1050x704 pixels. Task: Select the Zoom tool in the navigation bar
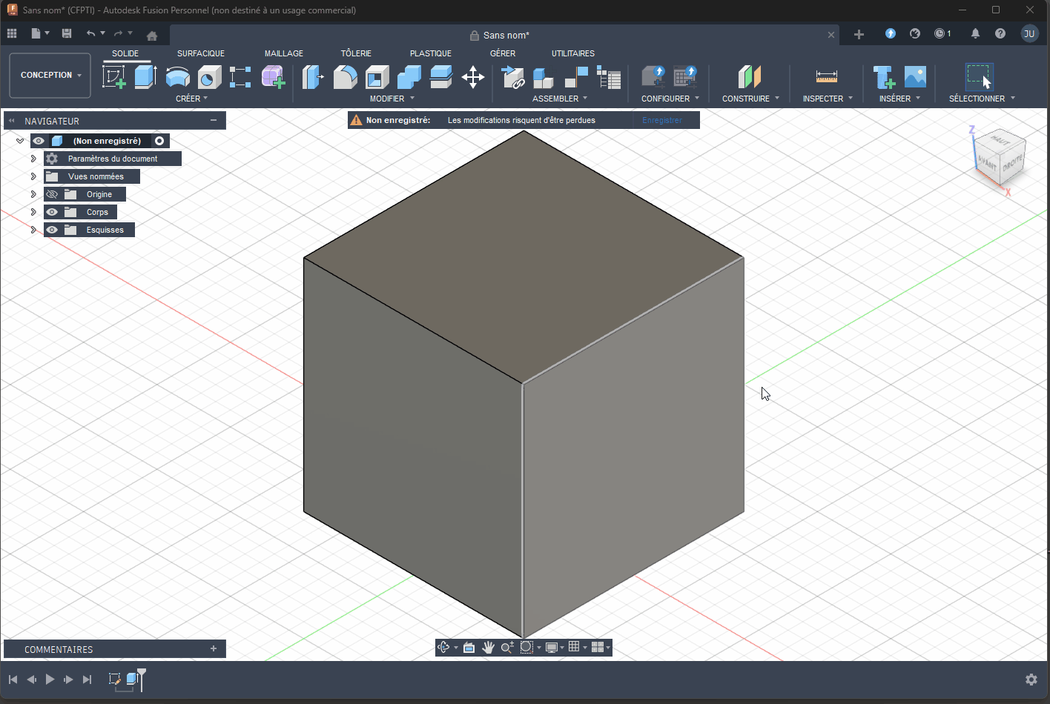click(507, 647)
